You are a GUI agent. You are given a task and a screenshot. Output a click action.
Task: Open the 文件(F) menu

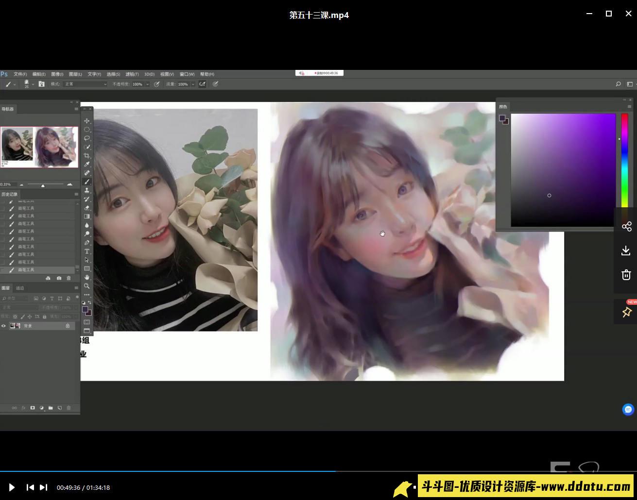tap(20, 74)
